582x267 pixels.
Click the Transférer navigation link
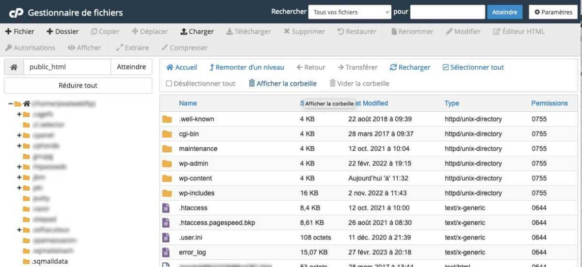(357, 68)
